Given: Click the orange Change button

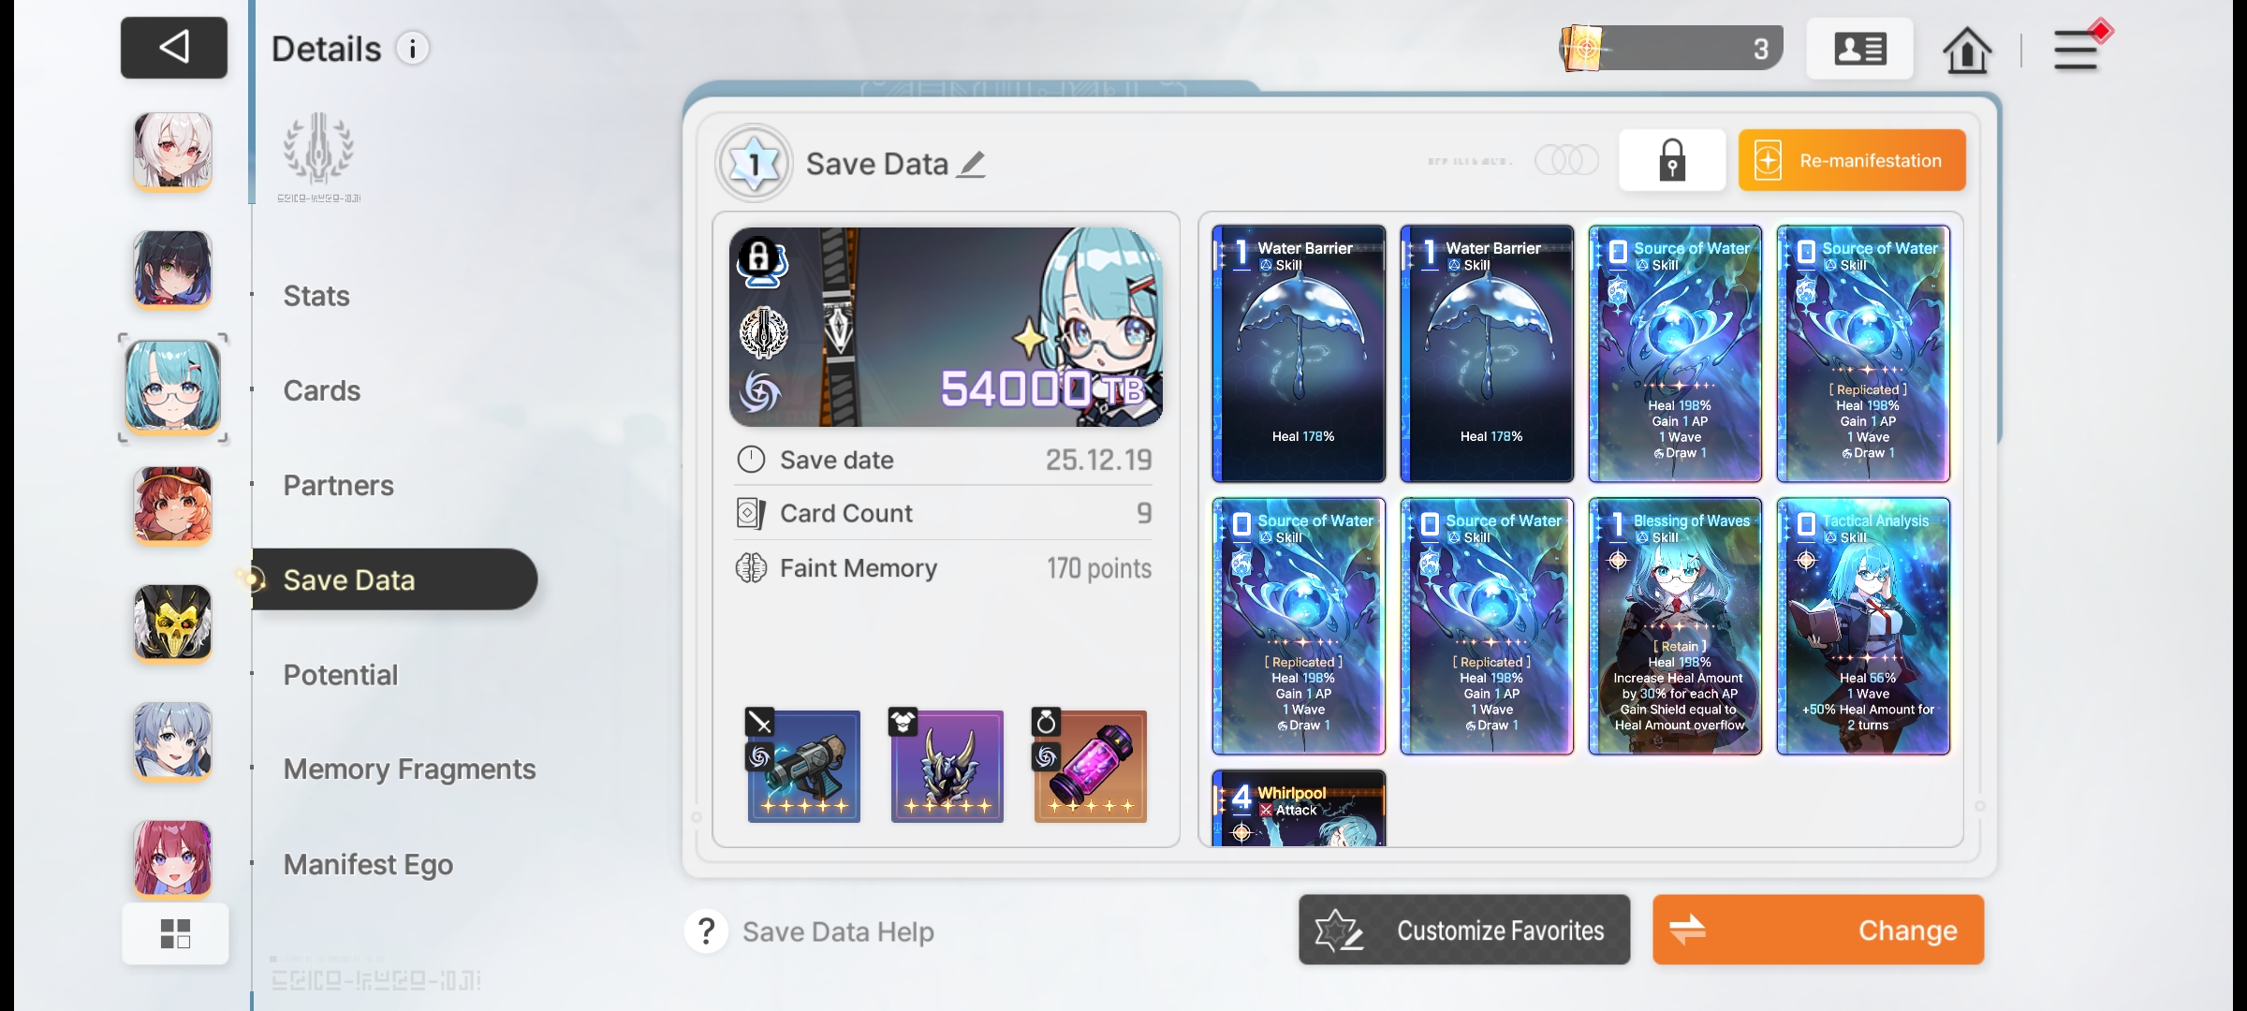Looking at the screenshot, I should coord(1818,930).
